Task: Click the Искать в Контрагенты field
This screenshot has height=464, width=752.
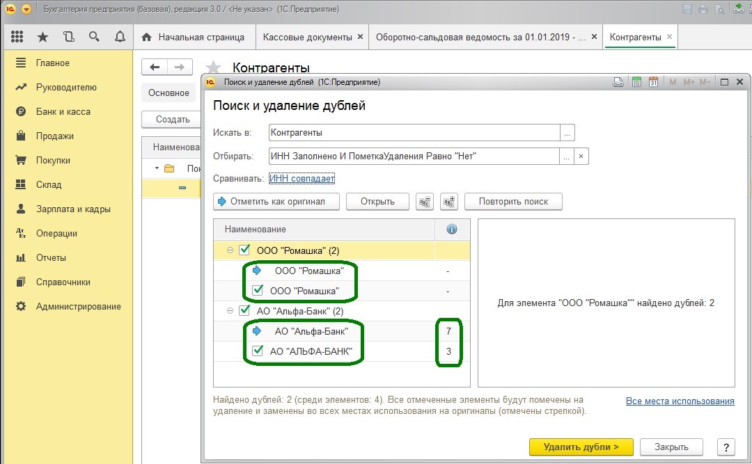Action: (x=414, y=133)
